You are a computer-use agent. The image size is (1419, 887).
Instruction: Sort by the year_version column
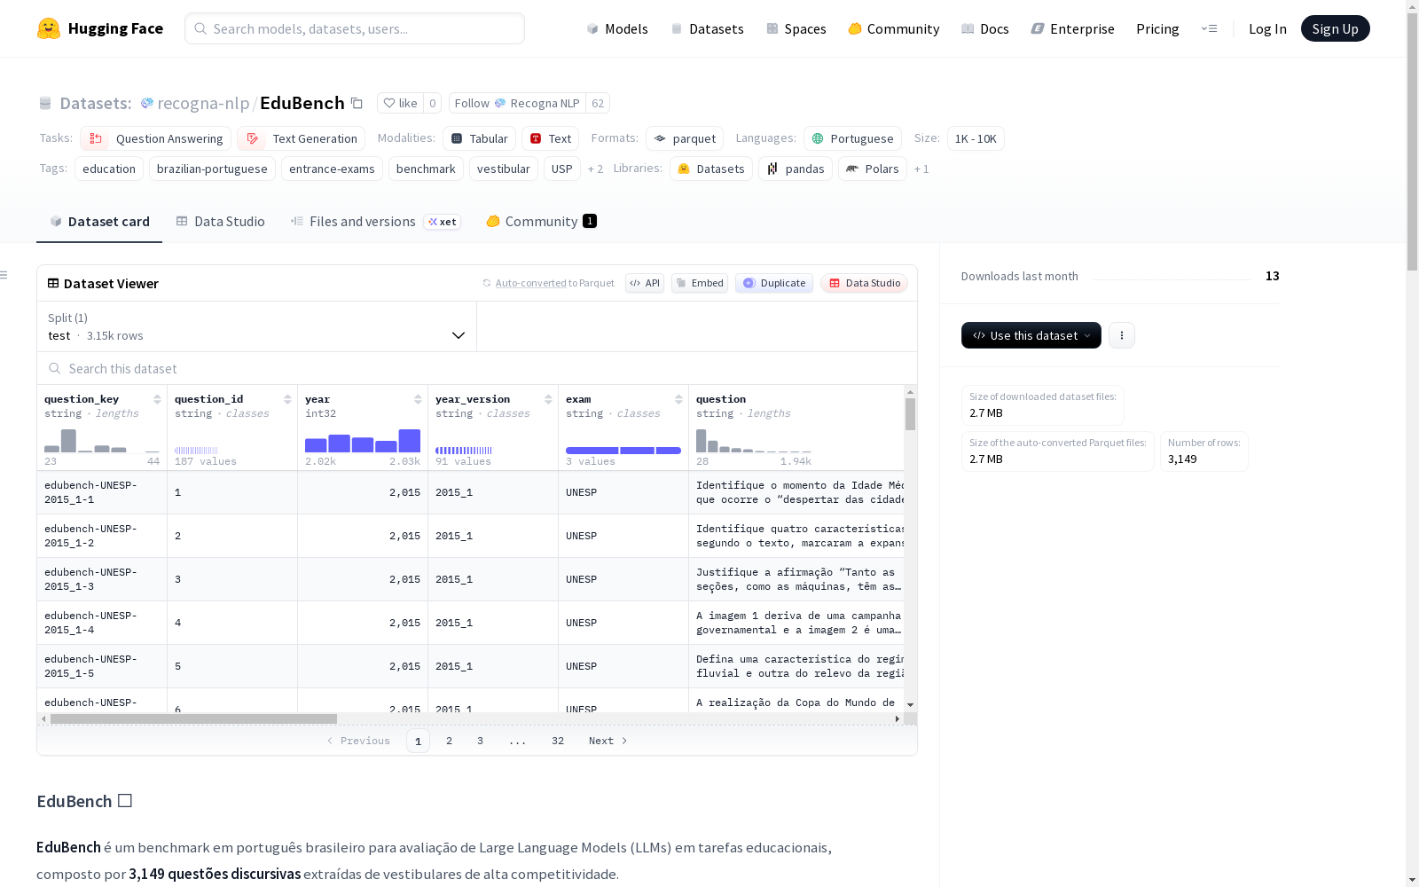pos(548,399)
